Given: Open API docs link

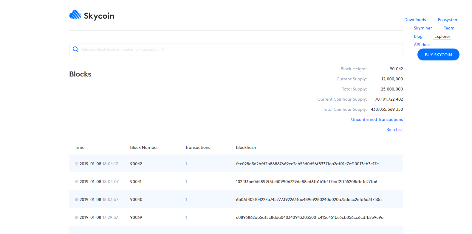Looking at the screenshot, I should click(x=422, y=45).
